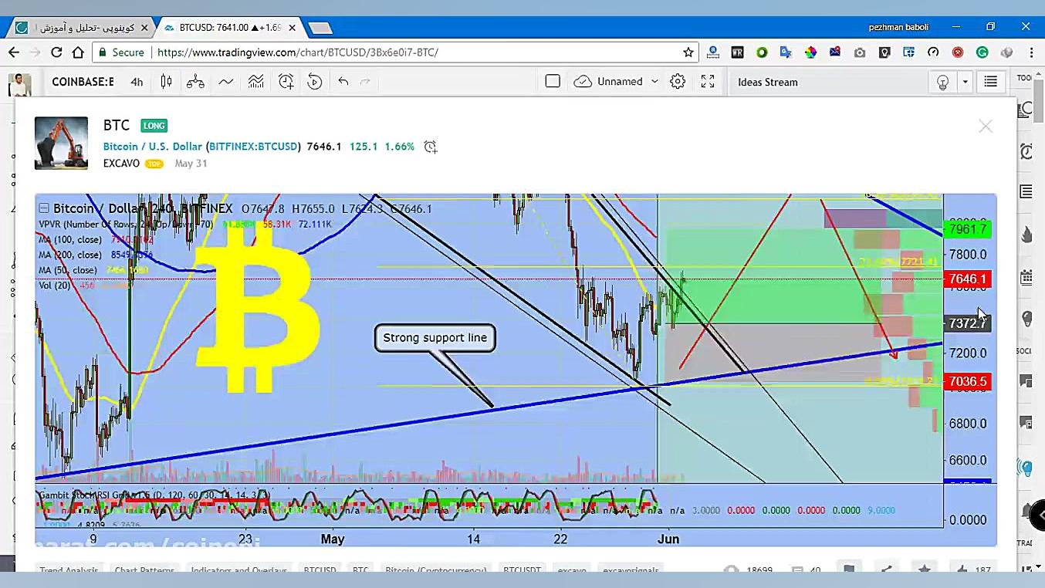The width and height of the screenshot is (1045, 588).
Task: Click the BITFINEX:BTCUSD ticker link
Action: [x=254, y=147]
